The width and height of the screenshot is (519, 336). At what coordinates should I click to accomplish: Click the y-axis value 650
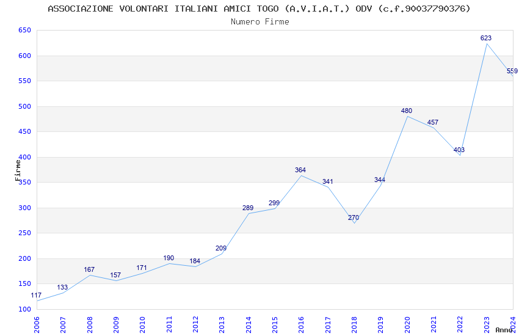pos(25,30)
